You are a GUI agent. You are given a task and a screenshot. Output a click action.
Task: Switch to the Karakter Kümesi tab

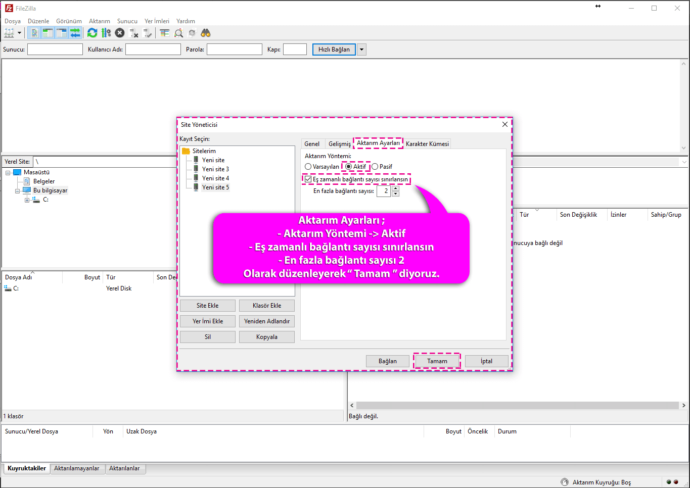(x=427, y=144)
